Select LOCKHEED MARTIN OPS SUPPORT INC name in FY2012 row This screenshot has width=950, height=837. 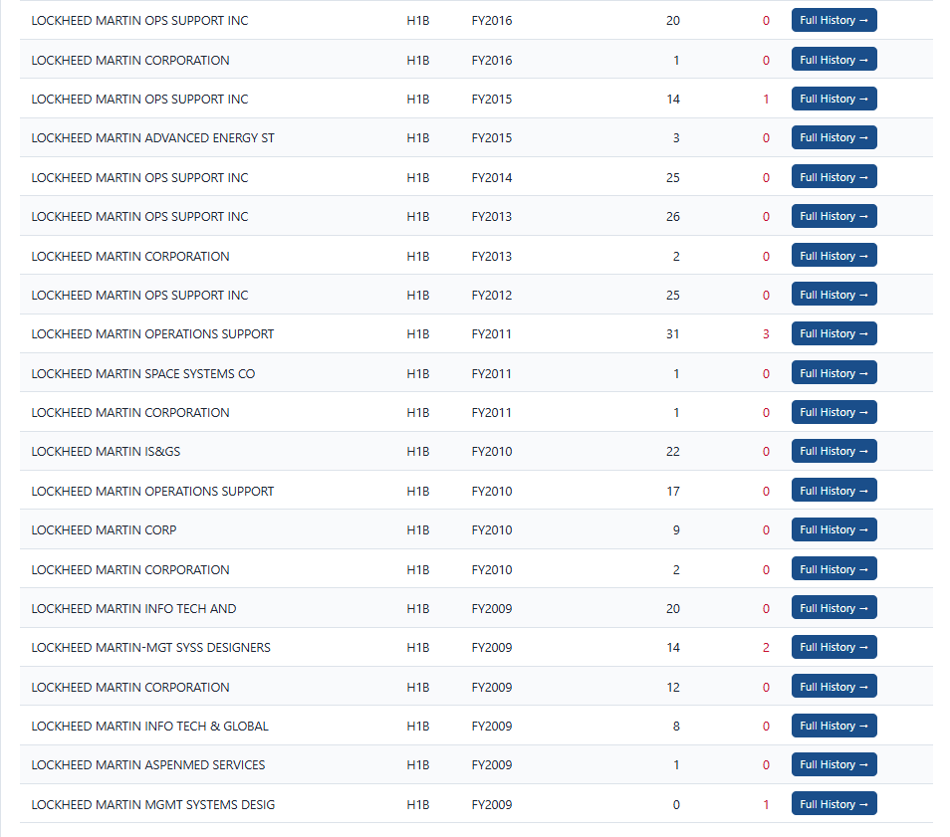click(x=140, y=295)
